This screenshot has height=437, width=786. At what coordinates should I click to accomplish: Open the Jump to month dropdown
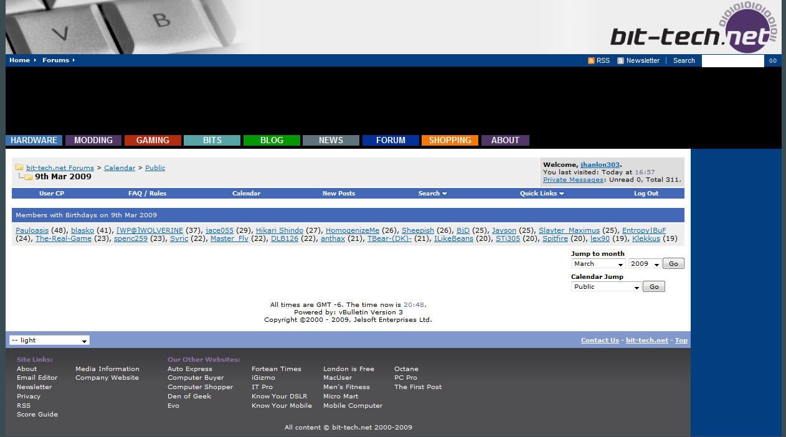tap(598, 264)
